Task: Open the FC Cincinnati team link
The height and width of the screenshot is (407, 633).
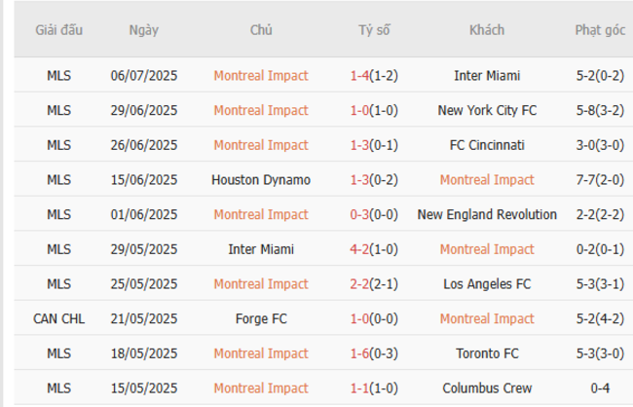Action: (487, 145)
